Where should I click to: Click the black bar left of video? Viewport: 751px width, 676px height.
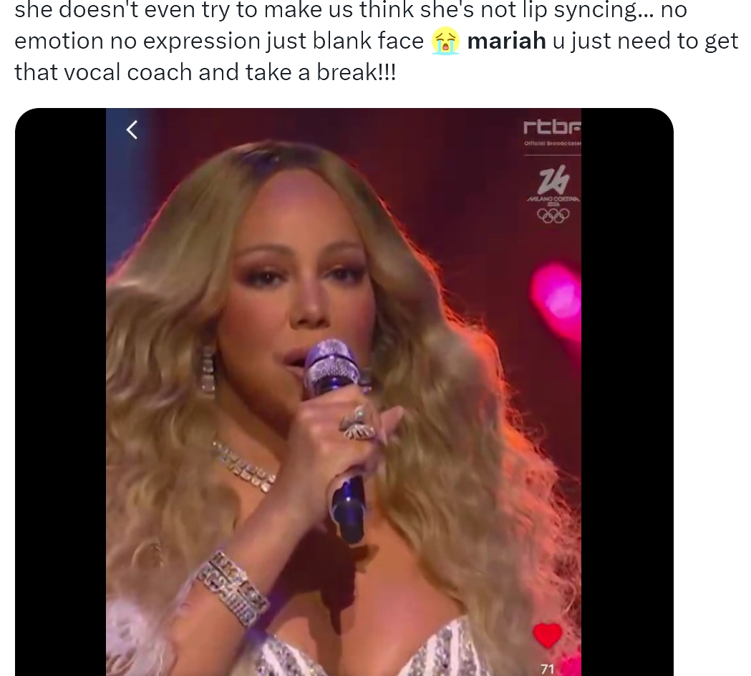click(x=60, y=392)
